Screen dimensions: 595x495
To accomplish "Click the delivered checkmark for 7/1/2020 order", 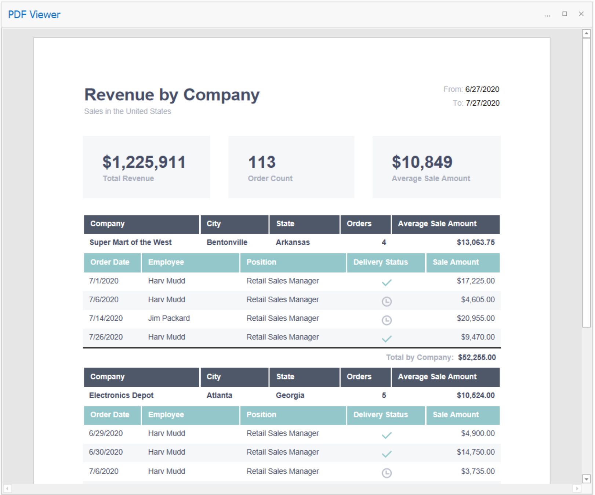I will [387, 282].
